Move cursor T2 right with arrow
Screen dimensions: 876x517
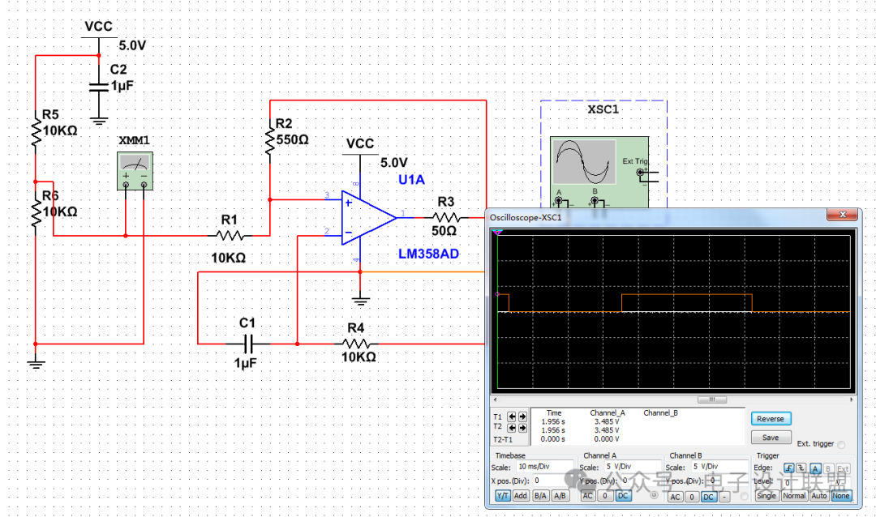coord(522,428)
